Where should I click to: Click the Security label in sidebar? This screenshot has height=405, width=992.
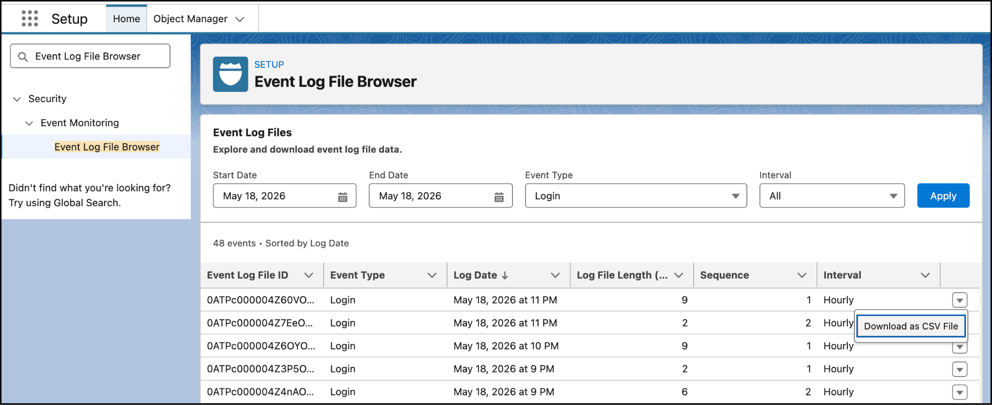[x=47, y=99]
